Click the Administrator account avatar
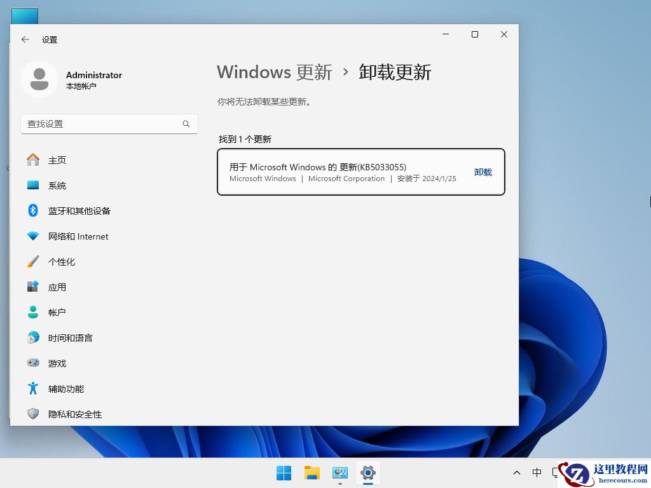651x488 pixels. point(39,79)
